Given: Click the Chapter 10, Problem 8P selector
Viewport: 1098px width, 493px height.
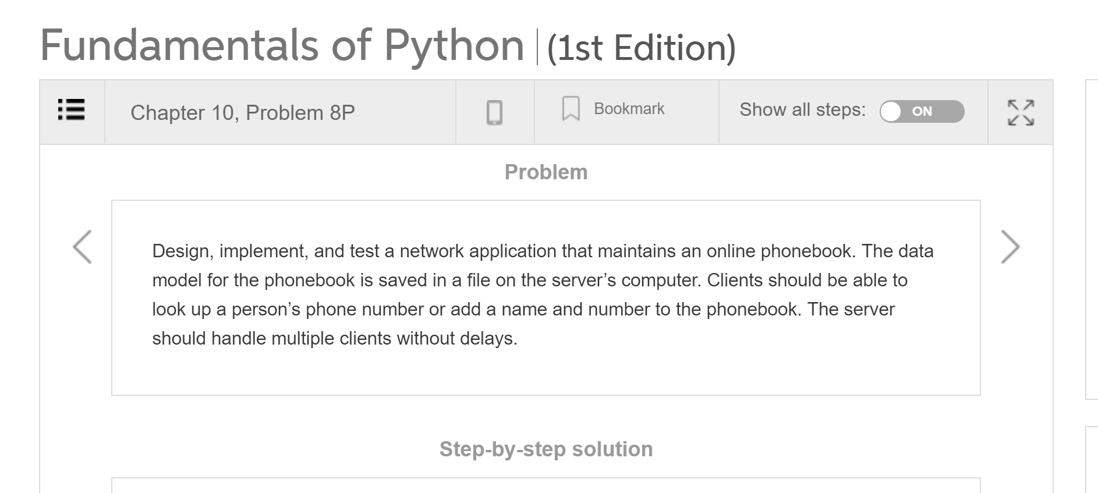Looking at the screenshot, I should (243, 112).
